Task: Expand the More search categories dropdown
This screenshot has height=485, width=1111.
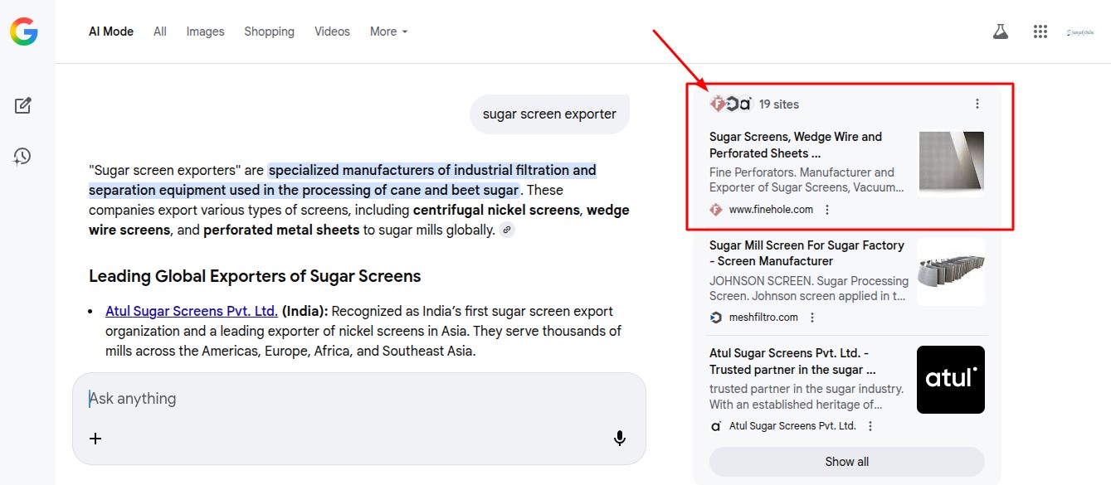Action: click(388, 32)
